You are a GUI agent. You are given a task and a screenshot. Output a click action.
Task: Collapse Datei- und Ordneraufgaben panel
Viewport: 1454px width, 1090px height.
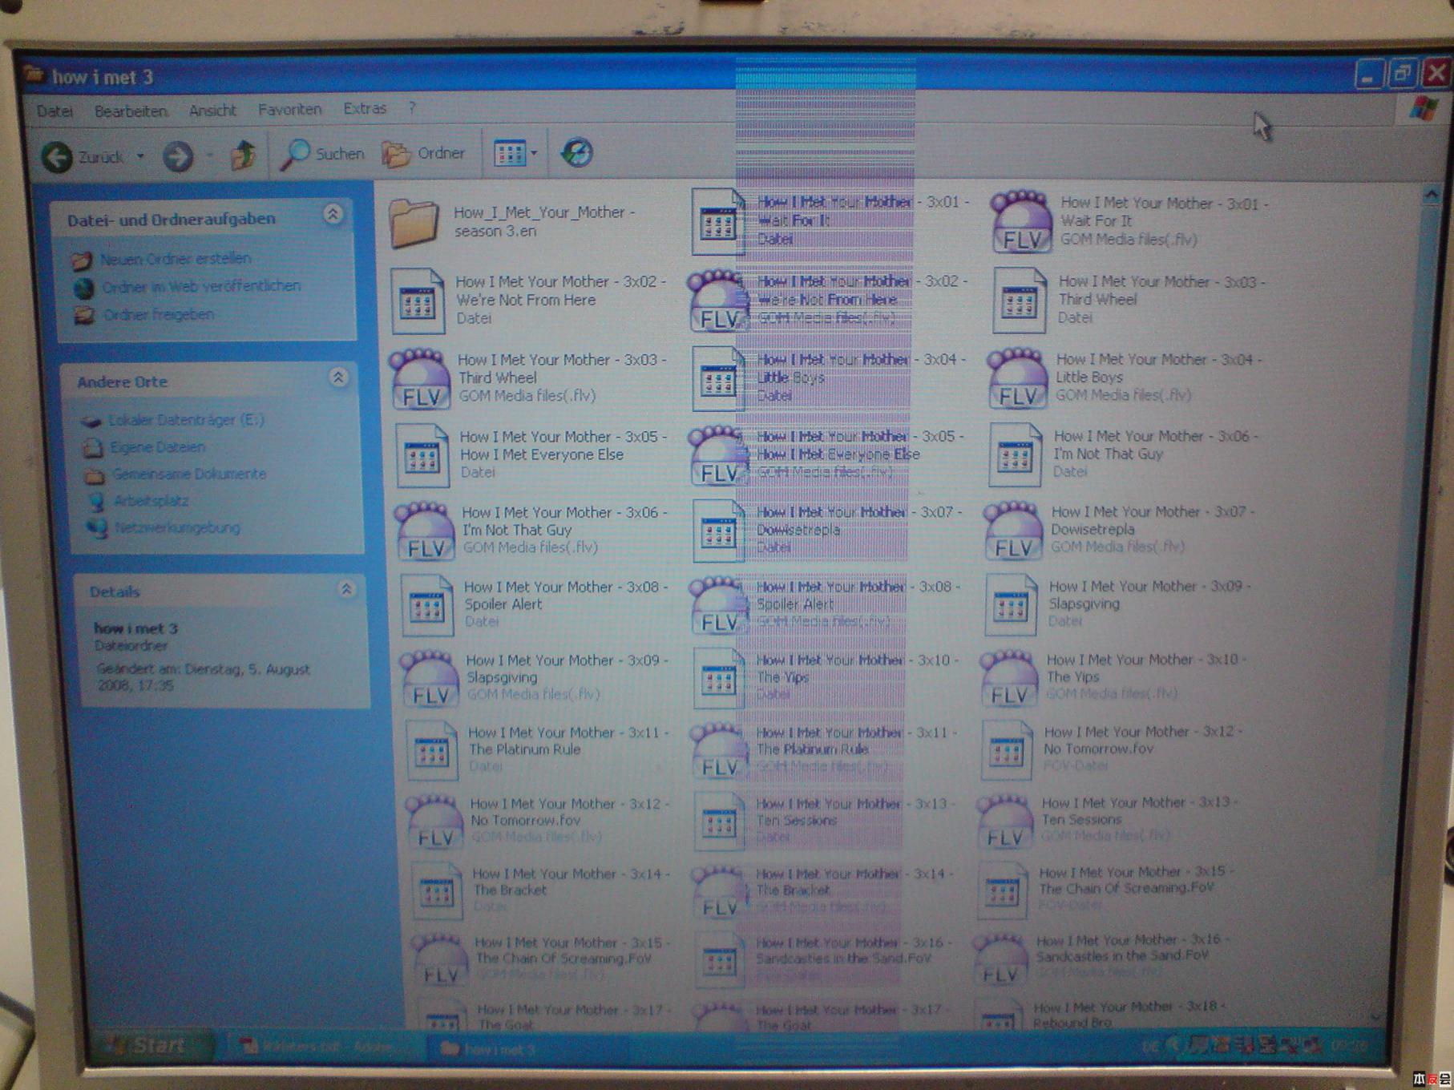[333, 214]
